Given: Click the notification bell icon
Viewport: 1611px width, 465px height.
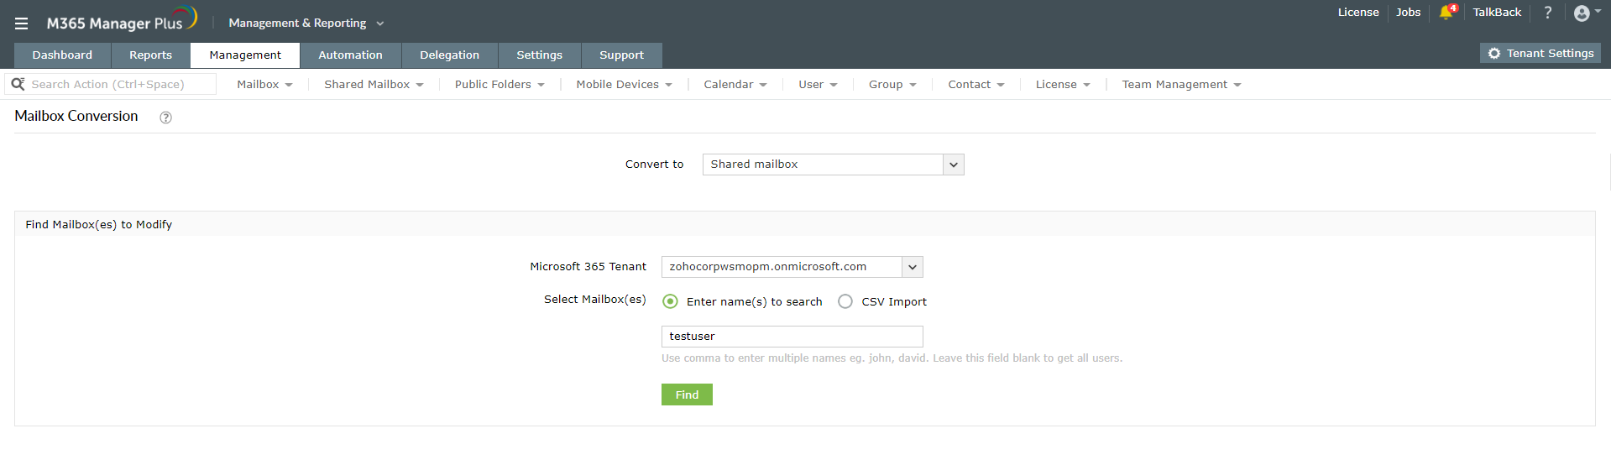Looking at the screenshot, I should [1446, 13].
